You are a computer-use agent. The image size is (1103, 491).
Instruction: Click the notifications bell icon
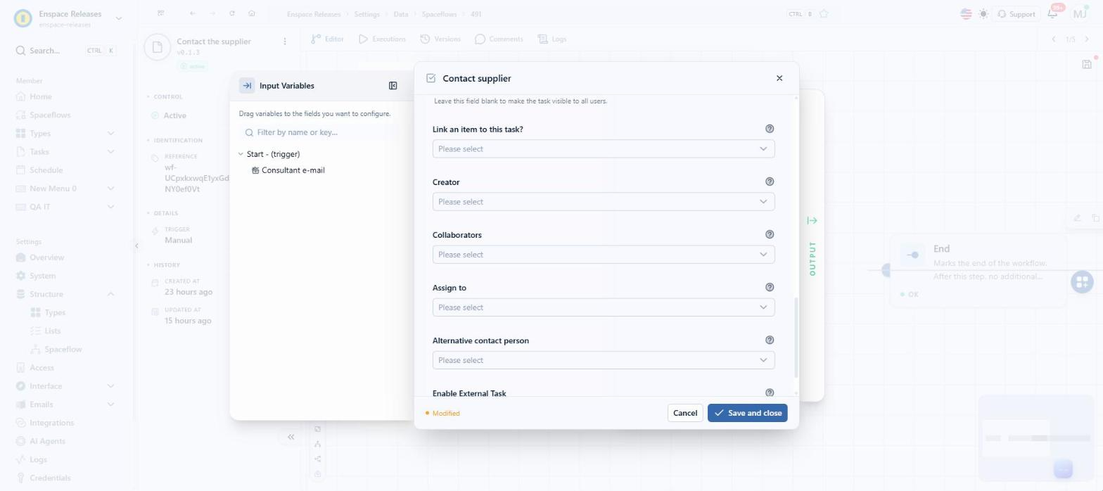tap(1052, 13)
